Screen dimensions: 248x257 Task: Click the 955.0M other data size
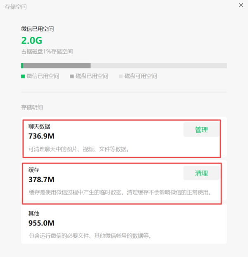[x=41, y=223]
